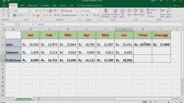Open Format as Table

click(115, 13)
